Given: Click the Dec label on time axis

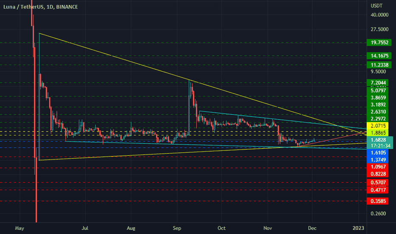Looking at the screenshot, I should click(312, 228).
